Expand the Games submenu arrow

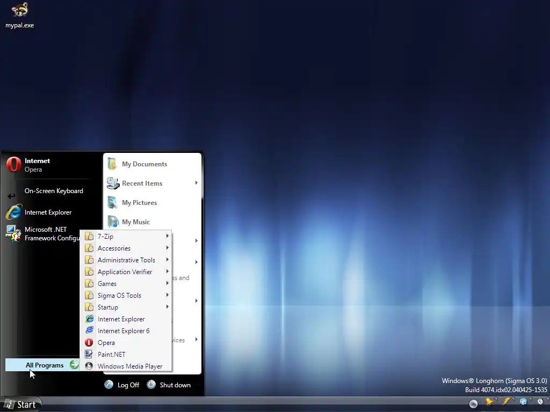pos(168,283)
